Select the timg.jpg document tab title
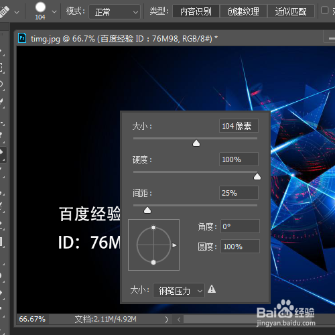 (x=124, y=39)
